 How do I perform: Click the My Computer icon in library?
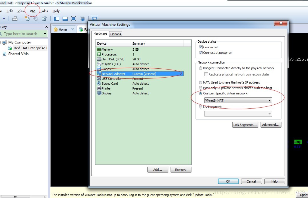pyautogui.click(x=5, y=42)
